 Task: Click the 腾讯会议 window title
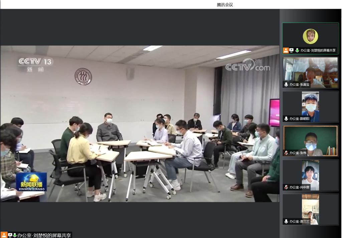tap(225, 5)
